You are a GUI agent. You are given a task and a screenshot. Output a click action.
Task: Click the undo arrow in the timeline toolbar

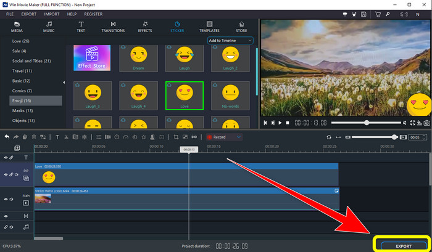click(x=7, y=137)
